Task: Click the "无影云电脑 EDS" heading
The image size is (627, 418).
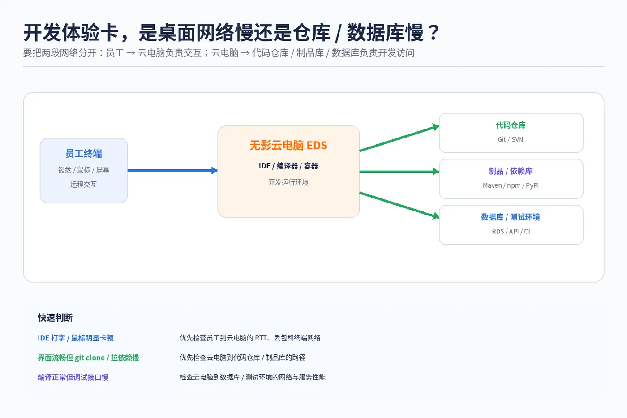Action: [x=288, y=146]
